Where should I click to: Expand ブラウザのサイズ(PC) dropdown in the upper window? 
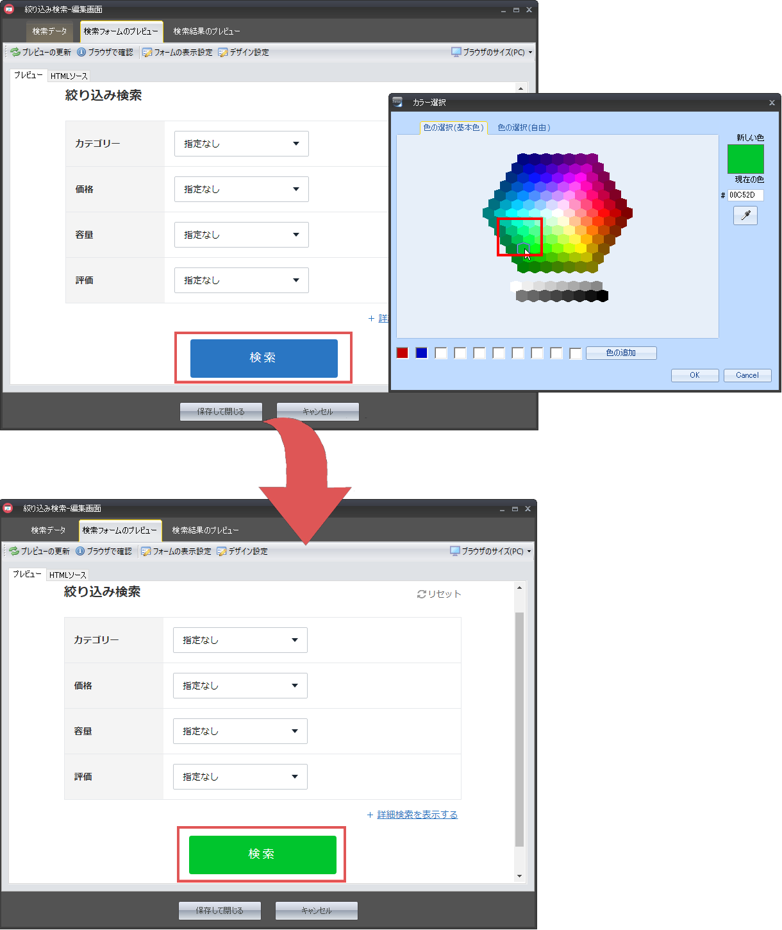[492, 53]
